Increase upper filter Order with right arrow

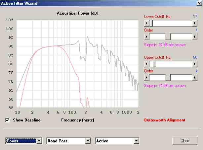click(x=195, y=78)
